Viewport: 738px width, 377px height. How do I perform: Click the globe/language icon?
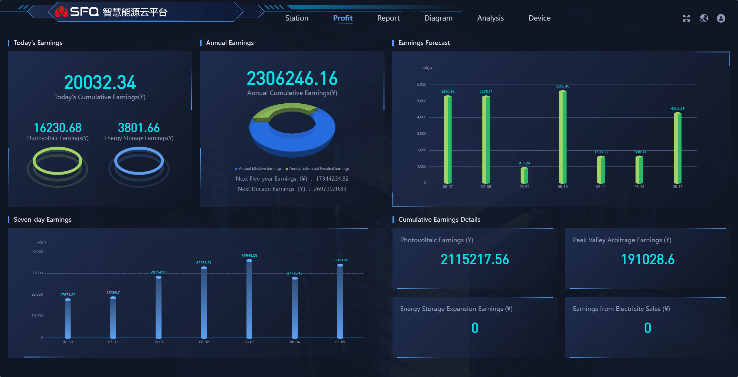click(704, 18)
